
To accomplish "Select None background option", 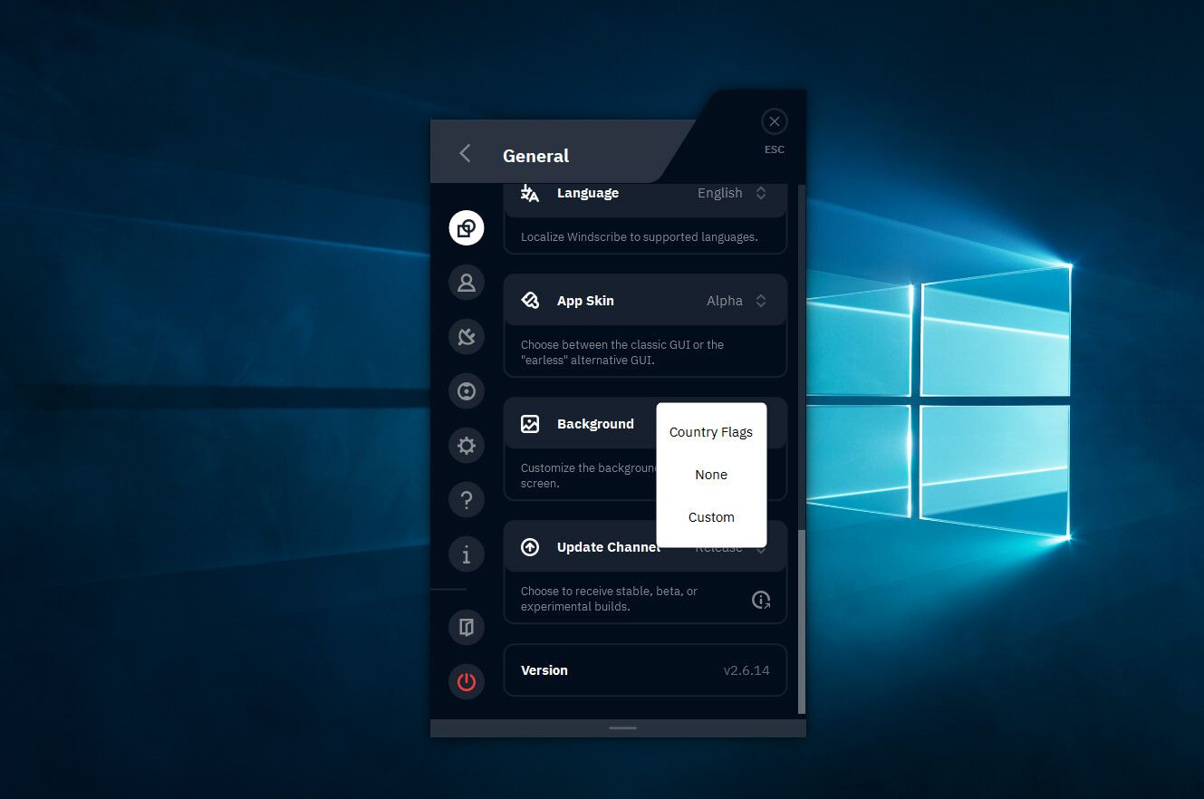I will click(x=711, y=475).
